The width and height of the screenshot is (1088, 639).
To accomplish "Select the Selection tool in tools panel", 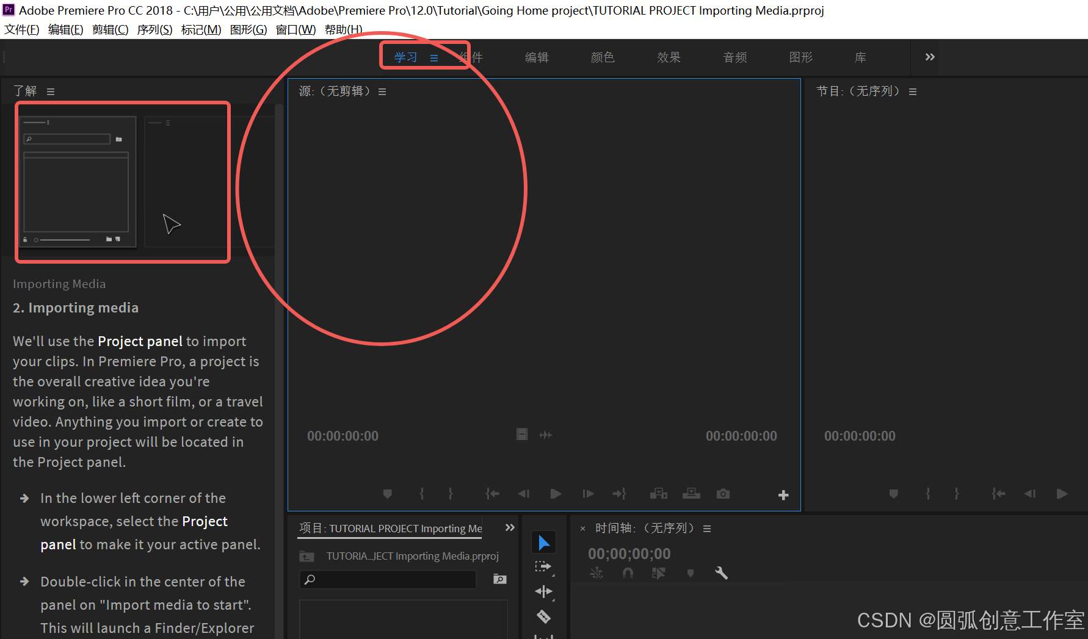I will click(x=543, y=543).
